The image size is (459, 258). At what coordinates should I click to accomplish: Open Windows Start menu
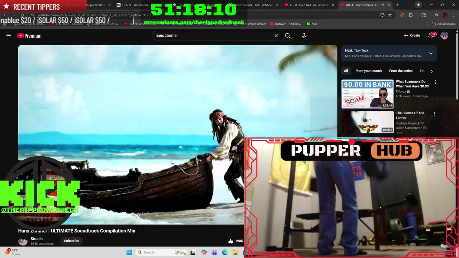tap(129, 252)
